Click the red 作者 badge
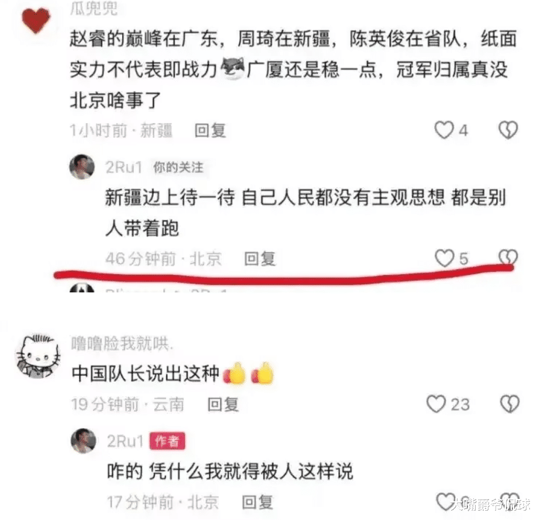Screen dimensions: 537x520 coord(167,441)
